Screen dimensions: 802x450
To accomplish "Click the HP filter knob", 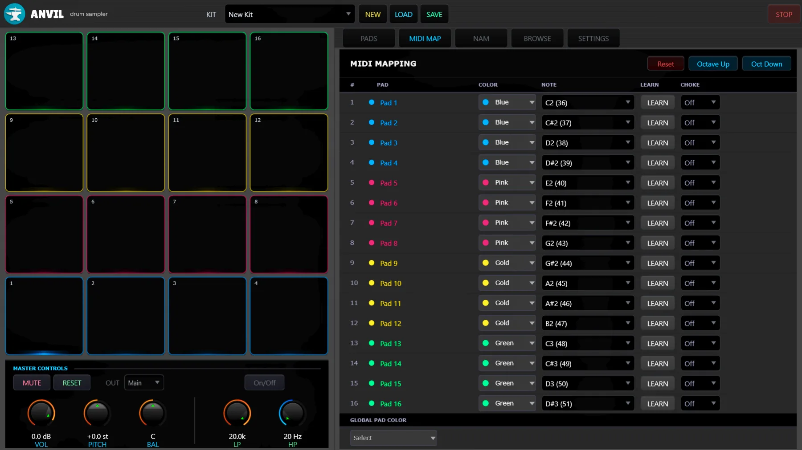I will (292, 413).
